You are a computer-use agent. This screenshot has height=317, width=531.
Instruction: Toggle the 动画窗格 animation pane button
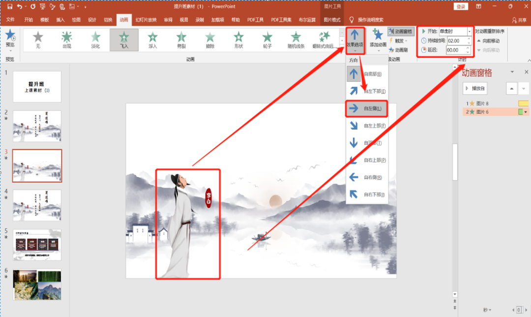pos(401,31)
